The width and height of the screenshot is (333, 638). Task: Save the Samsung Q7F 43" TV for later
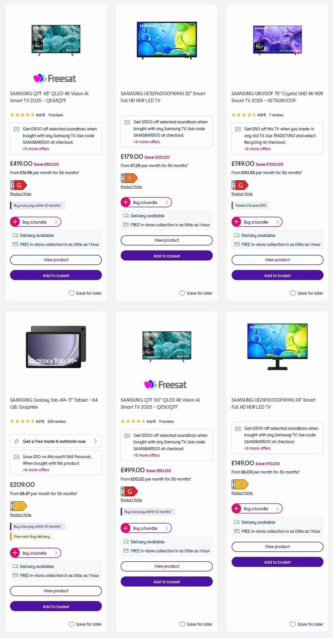(x=85, y=293)
